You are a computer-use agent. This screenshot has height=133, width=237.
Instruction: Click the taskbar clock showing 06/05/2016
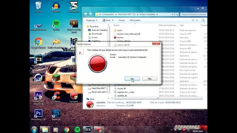pos(198,130)
